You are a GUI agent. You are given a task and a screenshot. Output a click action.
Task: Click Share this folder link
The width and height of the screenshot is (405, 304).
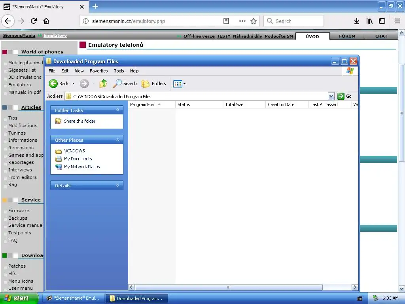[79, 121]
